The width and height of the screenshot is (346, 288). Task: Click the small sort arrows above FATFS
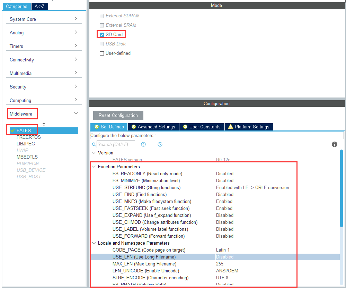[x=44, y=124]
